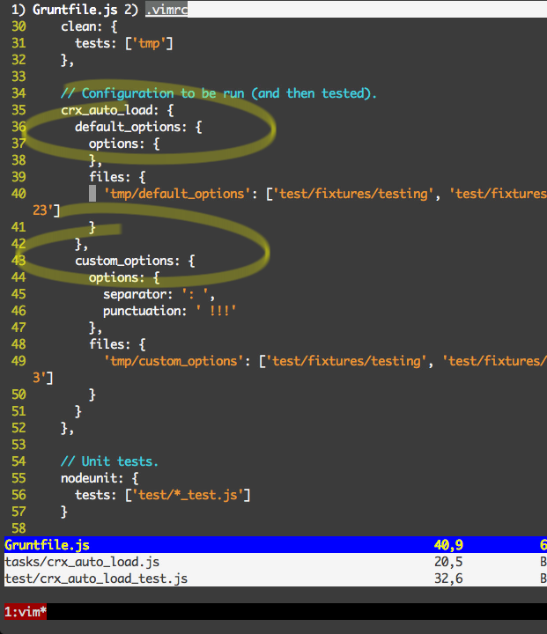The width and height of the screenshot is (547, 634).
Task: Click the position value 20,5
Action: 448,562
